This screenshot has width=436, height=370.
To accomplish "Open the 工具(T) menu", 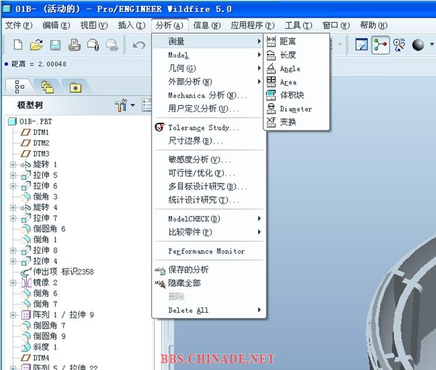I will coord(298,25).
